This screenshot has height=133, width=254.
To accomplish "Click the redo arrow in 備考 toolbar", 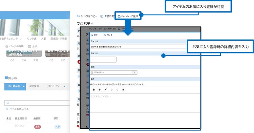I will coord(117,89).
